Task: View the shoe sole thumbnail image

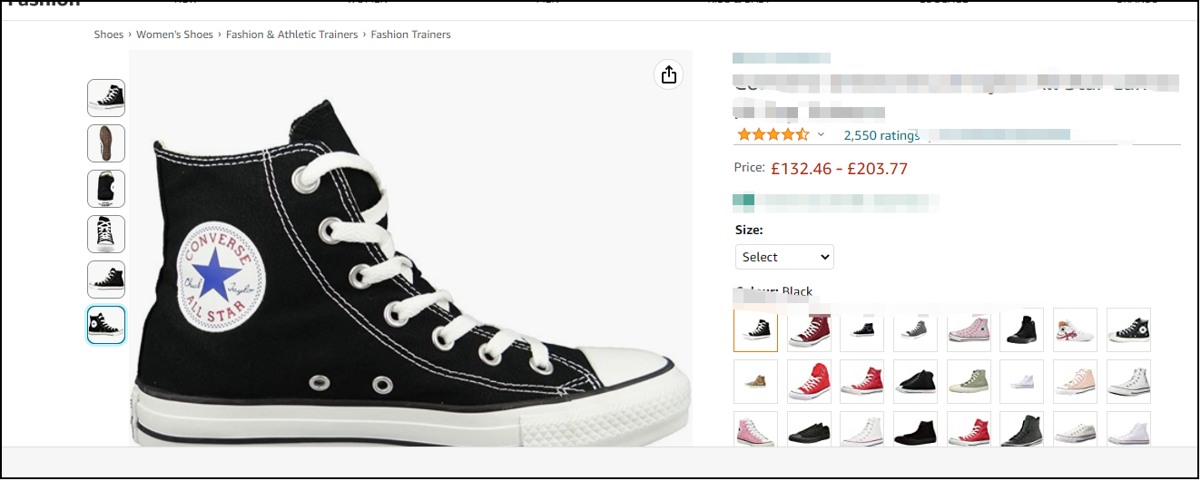Action: (106, 143)
